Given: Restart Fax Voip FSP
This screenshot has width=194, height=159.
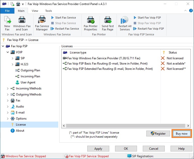Looking at the screenshot, I should (149, 29).
